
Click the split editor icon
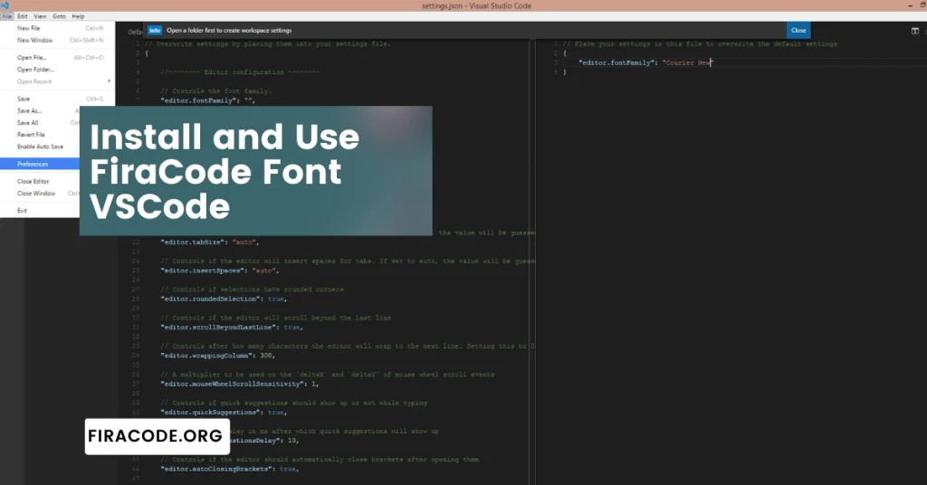click(914, 31)
